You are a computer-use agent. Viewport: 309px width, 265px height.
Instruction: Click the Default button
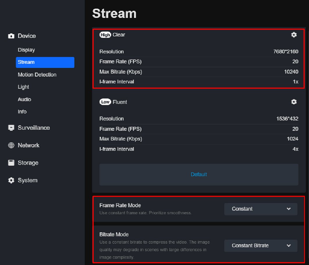pyautogui.click(x=199, y=175)
